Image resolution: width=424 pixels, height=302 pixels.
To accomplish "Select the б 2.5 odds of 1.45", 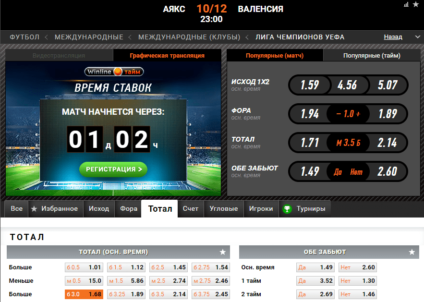I will [x=169, y=267].
